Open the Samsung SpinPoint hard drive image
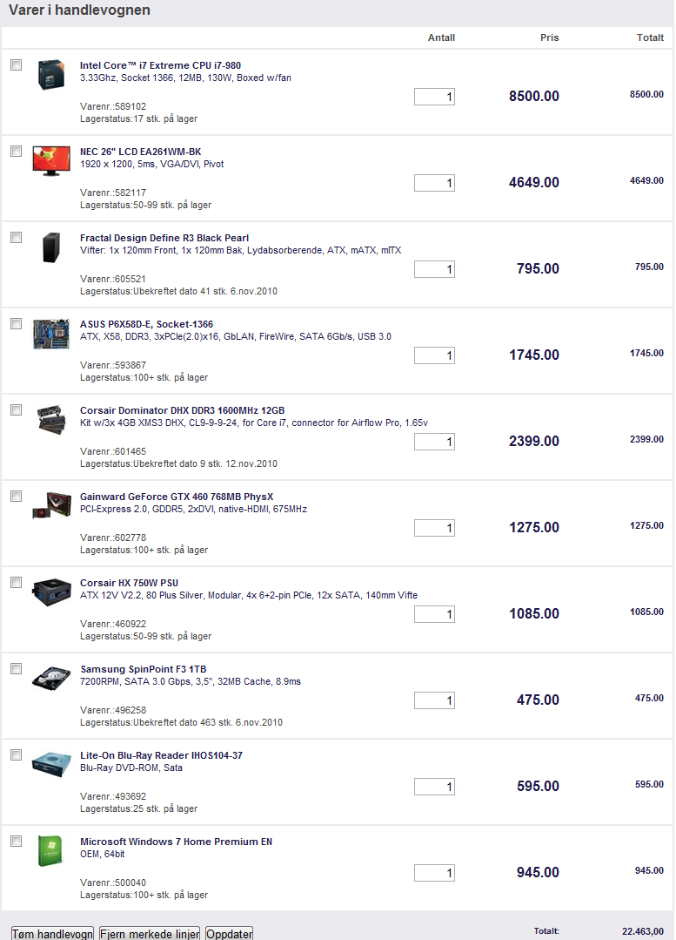The image size is (676, 940). point(51,678)
